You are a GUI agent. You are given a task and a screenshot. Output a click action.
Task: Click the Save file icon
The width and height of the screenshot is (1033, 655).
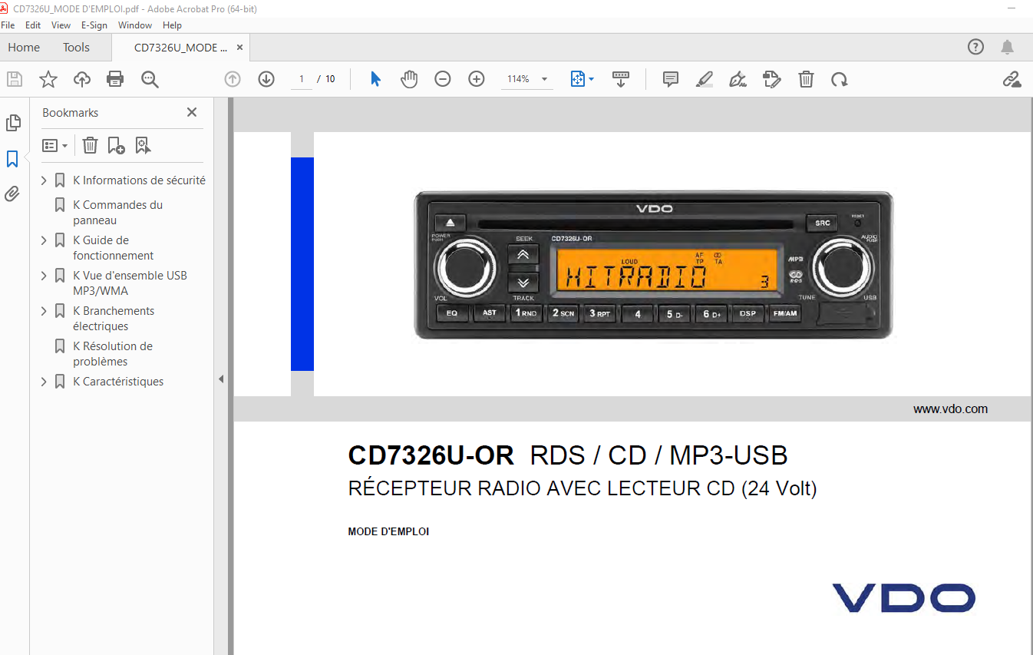coord(15,79)
